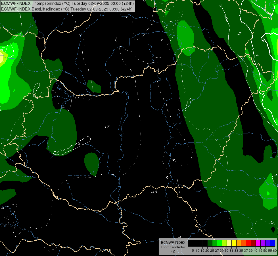Select the medium green 25–27 legend swatch

coord(214,243)
